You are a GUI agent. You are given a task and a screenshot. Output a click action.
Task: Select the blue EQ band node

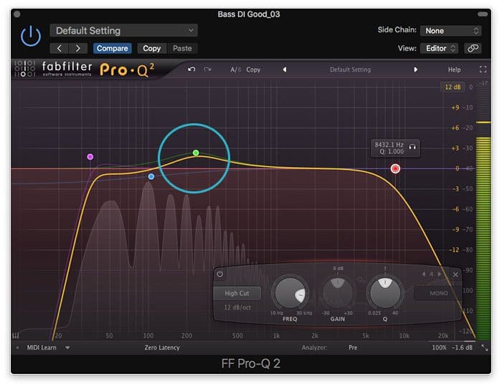pos(151,176)
